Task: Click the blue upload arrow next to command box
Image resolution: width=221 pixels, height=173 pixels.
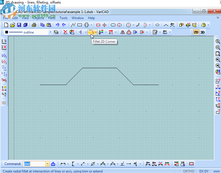Action: pos(53,164)
